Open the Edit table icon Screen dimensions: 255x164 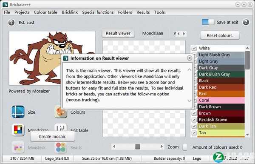(x=61, y=128)
